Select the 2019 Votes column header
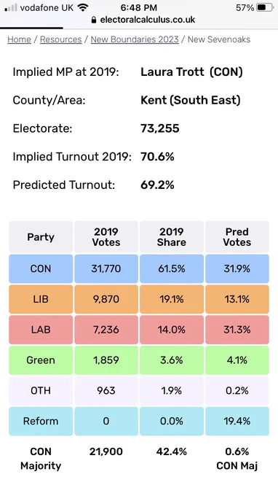This screenshot has height=496, width=278. [106, 237]
